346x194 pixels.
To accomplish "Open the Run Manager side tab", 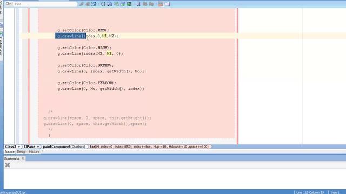I will (x=1, y=45).
